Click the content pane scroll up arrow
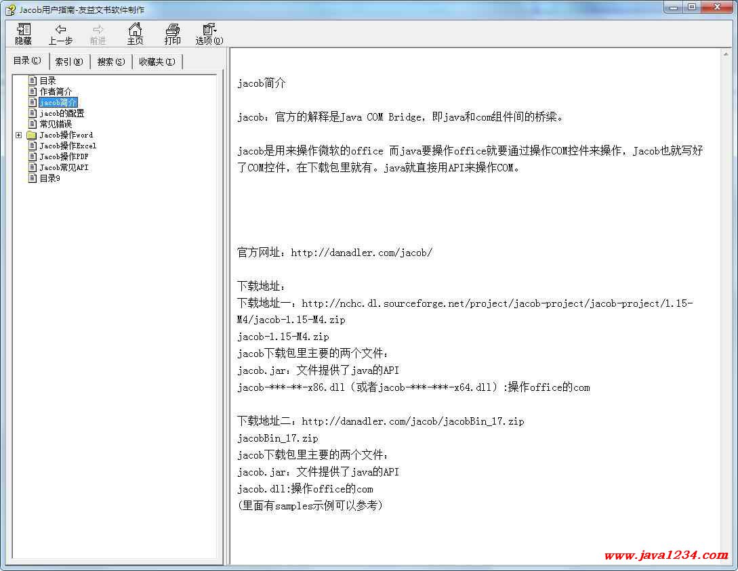 [x=725, y=55]
